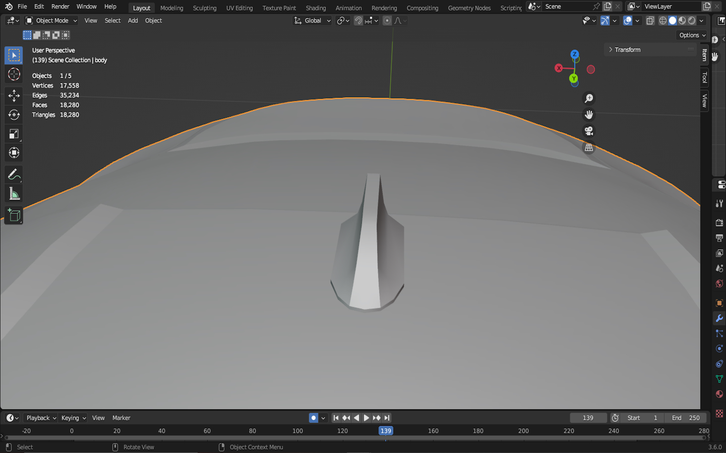Open the timeline Marker menu
Screen dimensions: 726x453
pos(122,418)
